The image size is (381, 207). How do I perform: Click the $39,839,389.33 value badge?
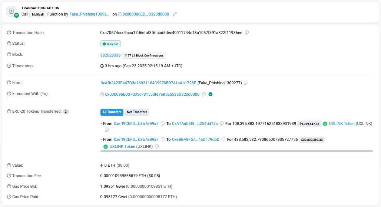coord(312,140)
